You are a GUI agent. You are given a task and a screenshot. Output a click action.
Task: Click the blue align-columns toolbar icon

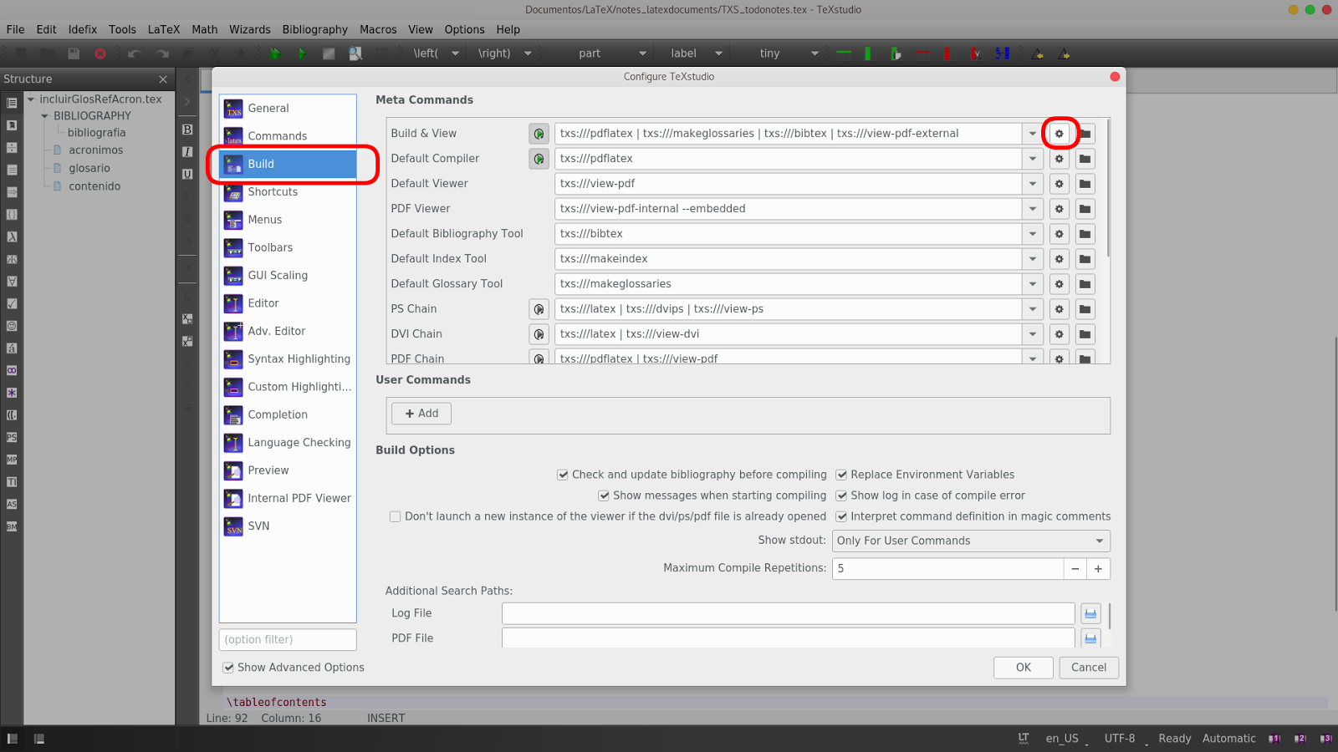tap(1002, 53)
